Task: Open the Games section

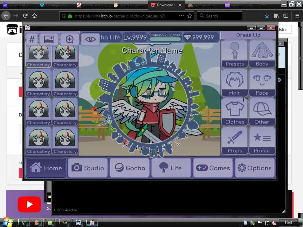Action: 213,168
